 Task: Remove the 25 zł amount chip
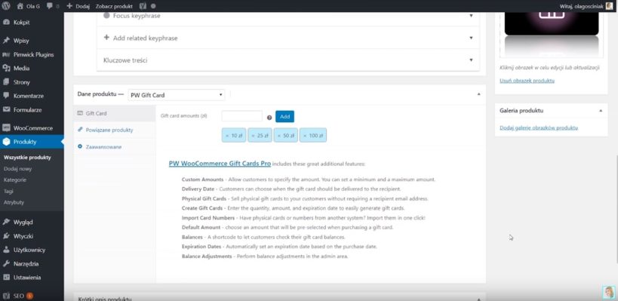click(x=254, y=136)
